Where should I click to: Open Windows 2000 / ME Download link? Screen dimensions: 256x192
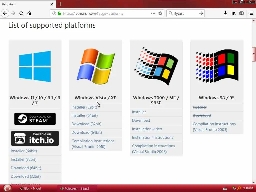pyautogui.click(x=141, y=120)
